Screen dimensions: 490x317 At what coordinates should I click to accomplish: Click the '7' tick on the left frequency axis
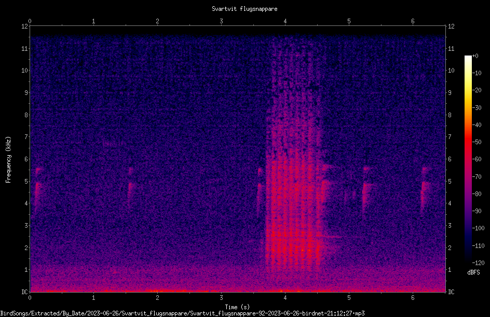26,137
